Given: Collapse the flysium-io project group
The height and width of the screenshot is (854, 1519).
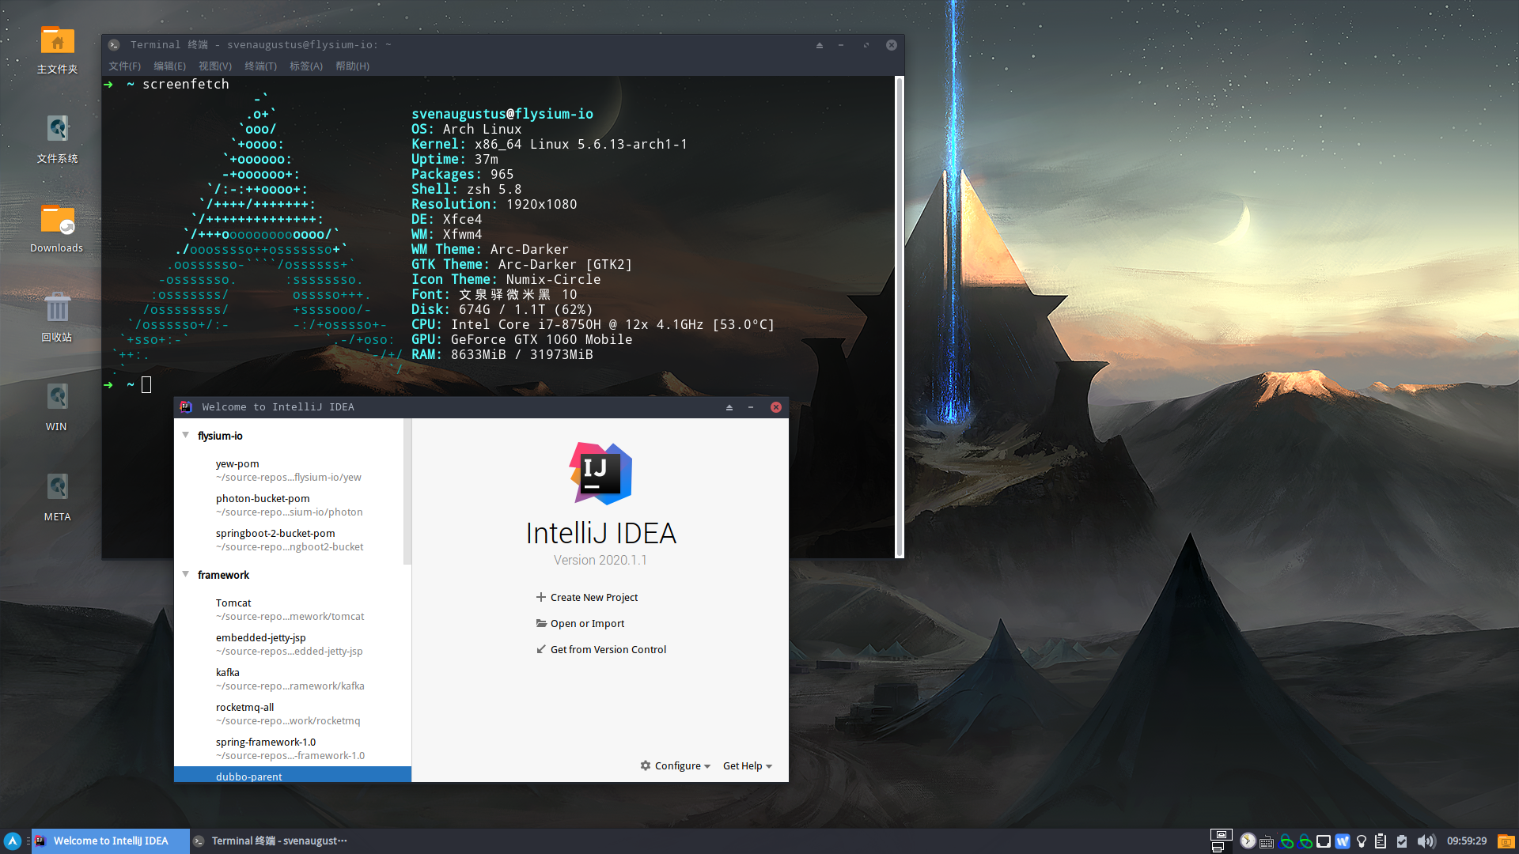Looking at the screenshot, I should click(x=186, y=436).
